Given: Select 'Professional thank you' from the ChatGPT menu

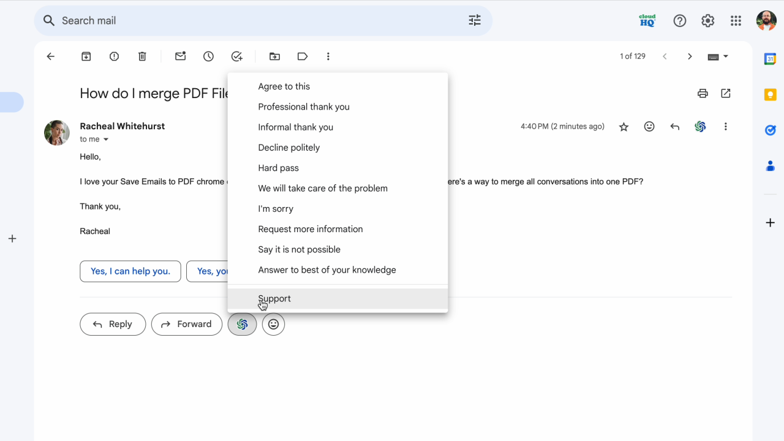Looking at the screenshot, I should (x=304, y=107).
